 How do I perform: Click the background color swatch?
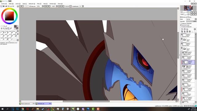click(17, 28)
